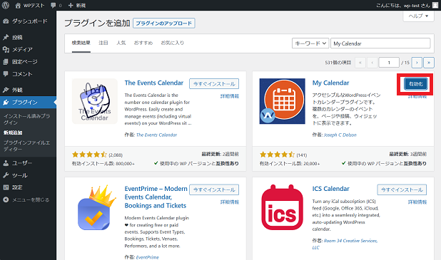Click the tools wrench icon
This screenshot has height=260, width=441.
tap(6, 175)
